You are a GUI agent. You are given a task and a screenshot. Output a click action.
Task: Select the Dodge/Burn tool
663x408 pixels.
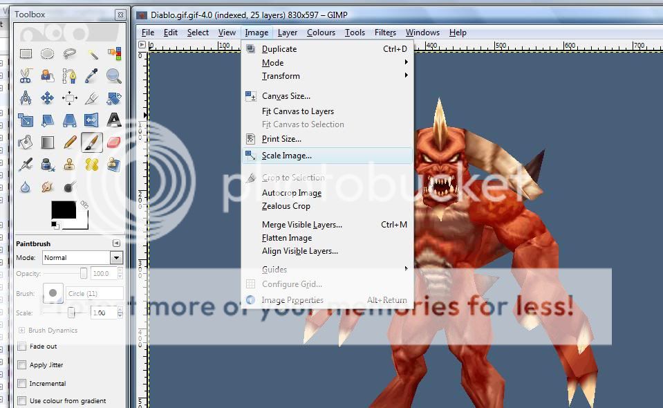(69, 187)
